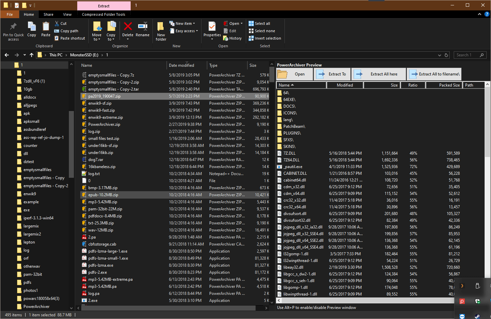Click the blue Help question mark icon
491x319 pixels.
pos(487,14)
